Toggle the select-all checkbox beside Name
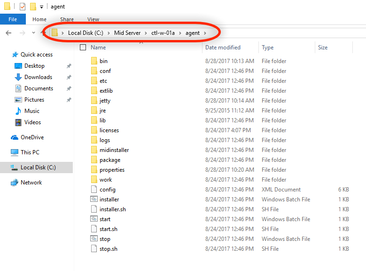 [83, 48]
